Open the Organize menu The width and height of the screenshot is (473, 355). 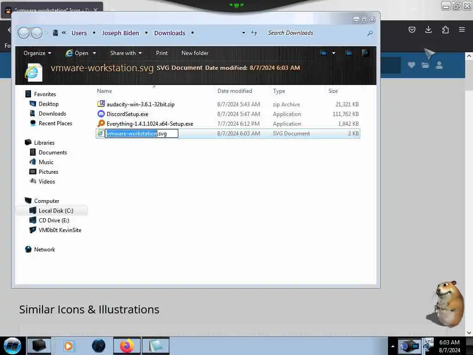point(37,53)
